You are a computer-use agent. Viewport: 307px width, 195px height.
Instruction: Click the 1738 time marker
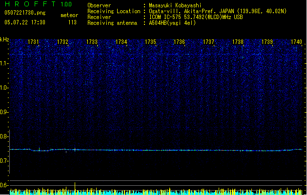point(238,42)
